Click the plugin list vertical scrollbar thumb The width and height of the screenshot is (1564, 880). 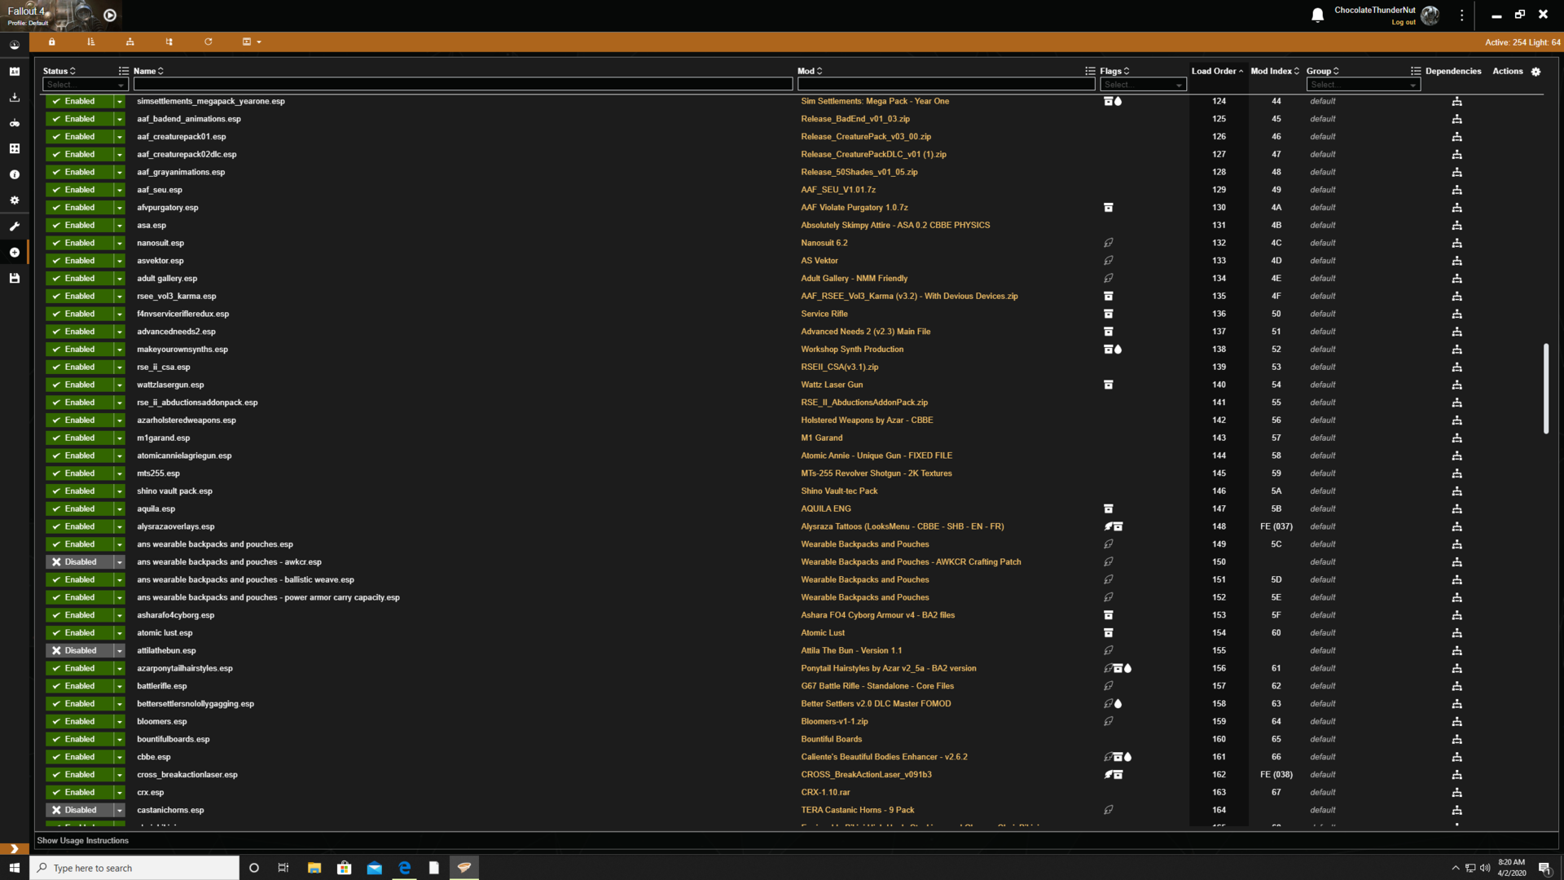(1545, 388)
